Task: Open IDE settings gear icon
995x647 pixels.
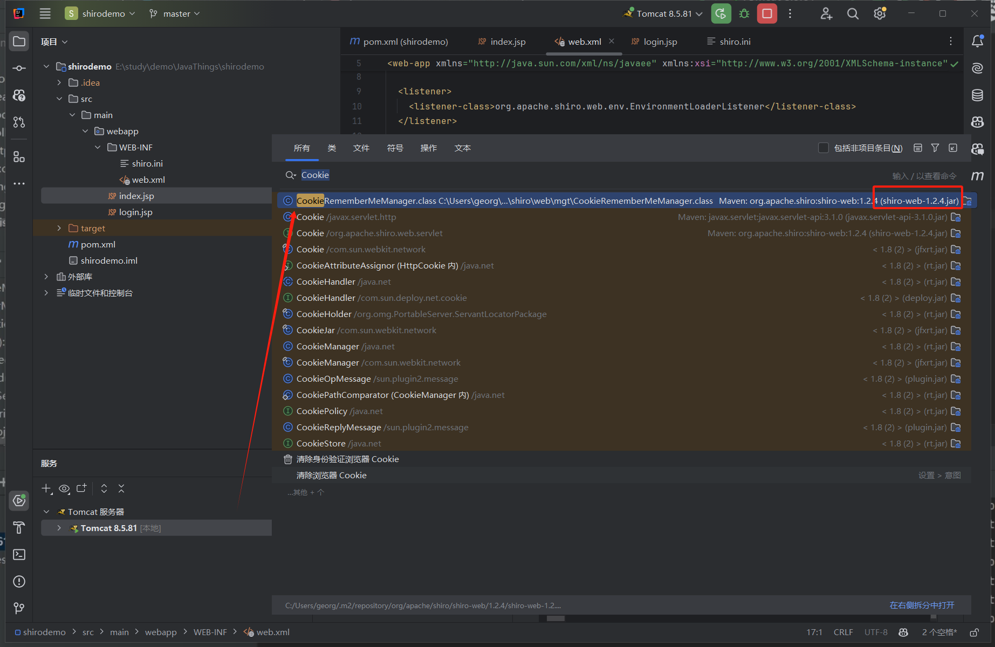Action: (880, 13)
